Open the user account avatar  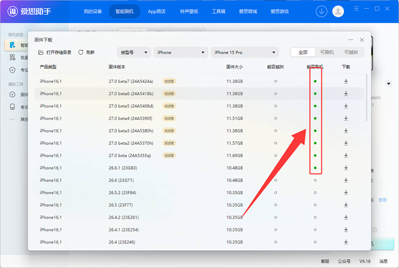tap(338, 12)
